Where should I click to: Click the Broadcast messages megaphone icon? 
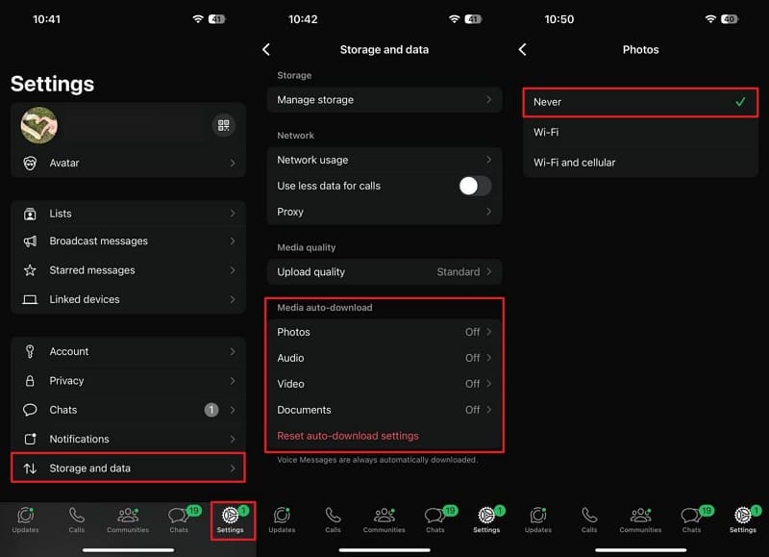pos(30,241)
